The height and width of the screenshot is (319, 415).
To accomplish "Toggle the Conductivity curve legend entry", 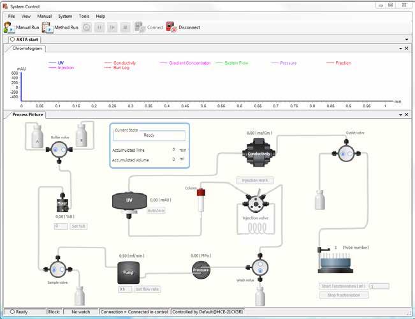I will (120, 63).
